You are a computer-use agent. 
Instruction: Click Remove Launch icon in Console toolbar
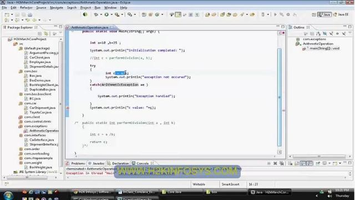click(x=275, y=163)
